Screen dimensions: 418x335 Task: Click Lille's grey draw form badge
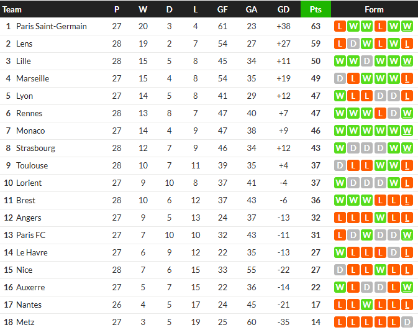(366, 62)
